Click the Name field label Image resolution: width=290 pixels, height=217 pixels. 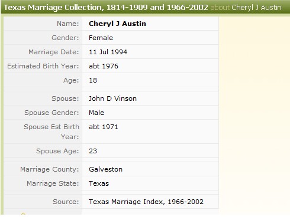68,24
